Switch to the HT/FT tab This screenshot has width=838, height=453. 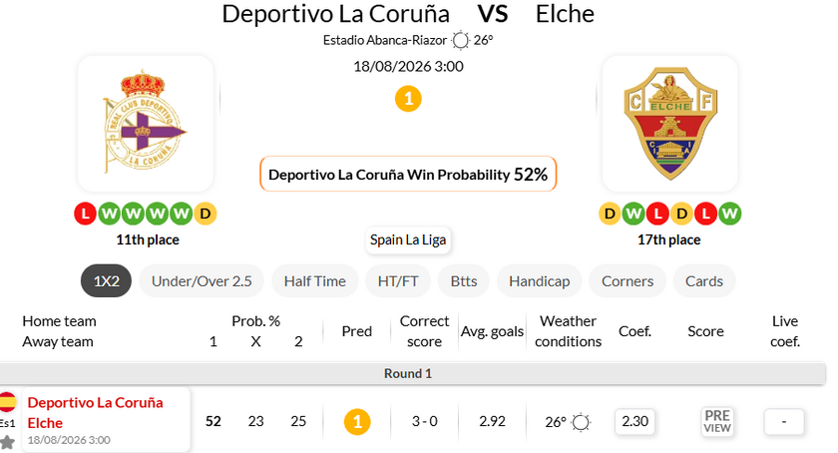coord(398,280)
